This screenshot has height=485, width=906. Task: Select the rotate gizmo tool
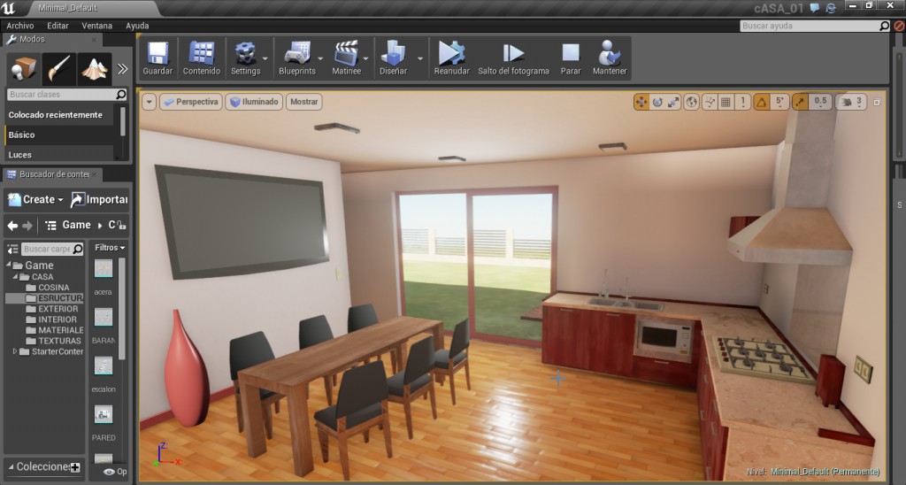tap(657, 103)
